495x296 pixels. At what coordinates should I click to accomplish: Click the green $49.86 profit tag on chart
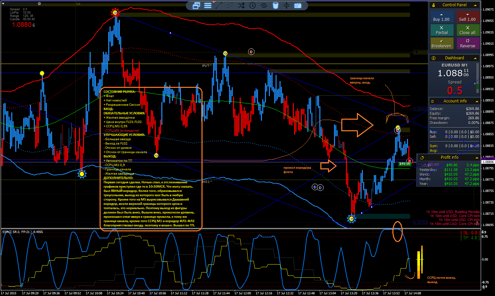coord(405,164)
